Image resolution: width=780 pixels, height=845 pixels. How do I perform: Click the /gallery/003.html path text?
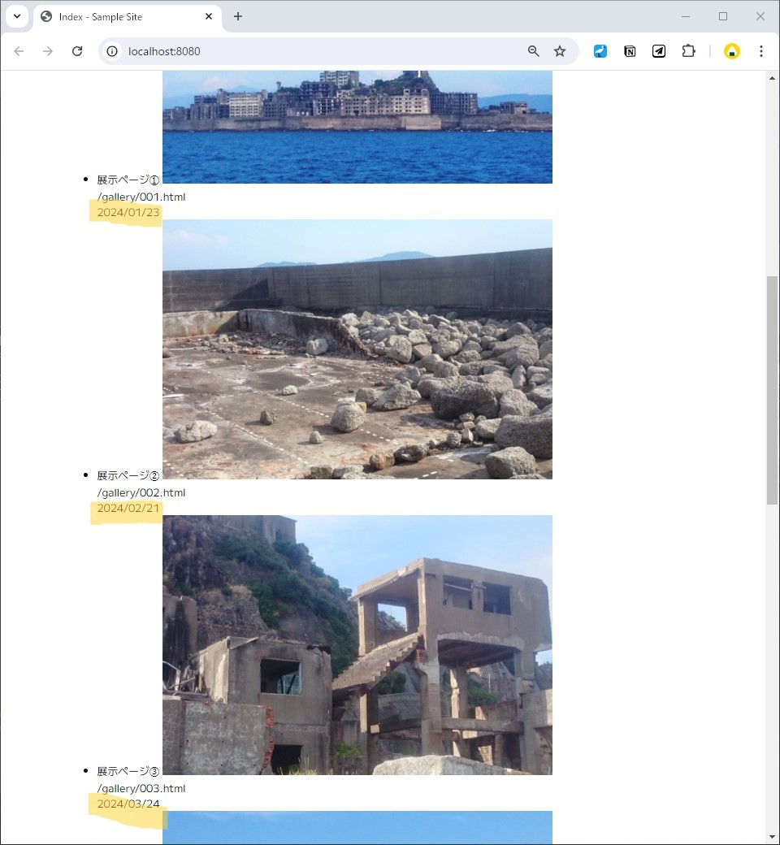(x=141, y=788)
